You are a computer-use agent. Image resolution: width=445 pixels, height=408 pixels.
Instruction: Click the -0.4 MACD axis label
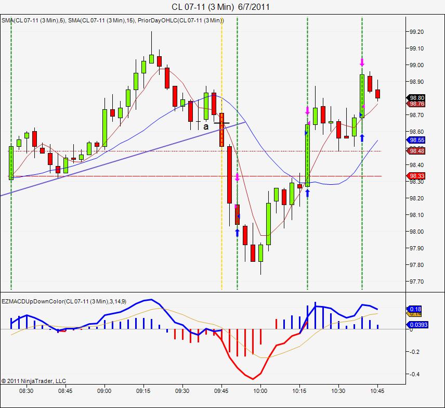pos(414,374)
